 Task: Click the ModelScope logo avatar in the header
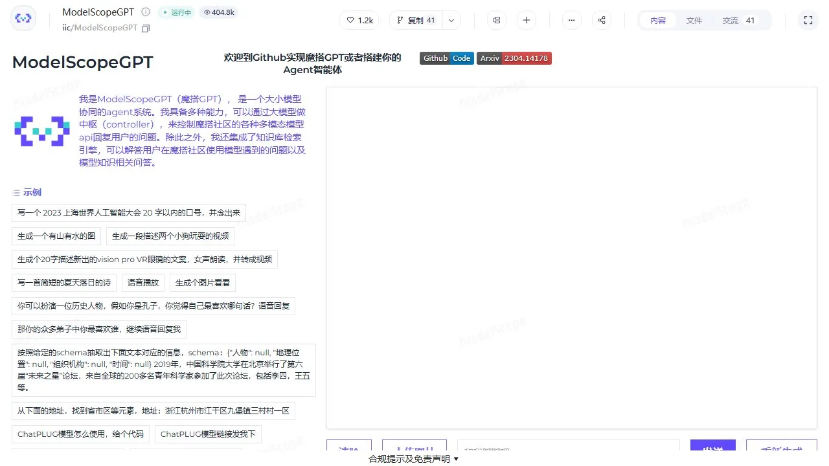point(23,19)
